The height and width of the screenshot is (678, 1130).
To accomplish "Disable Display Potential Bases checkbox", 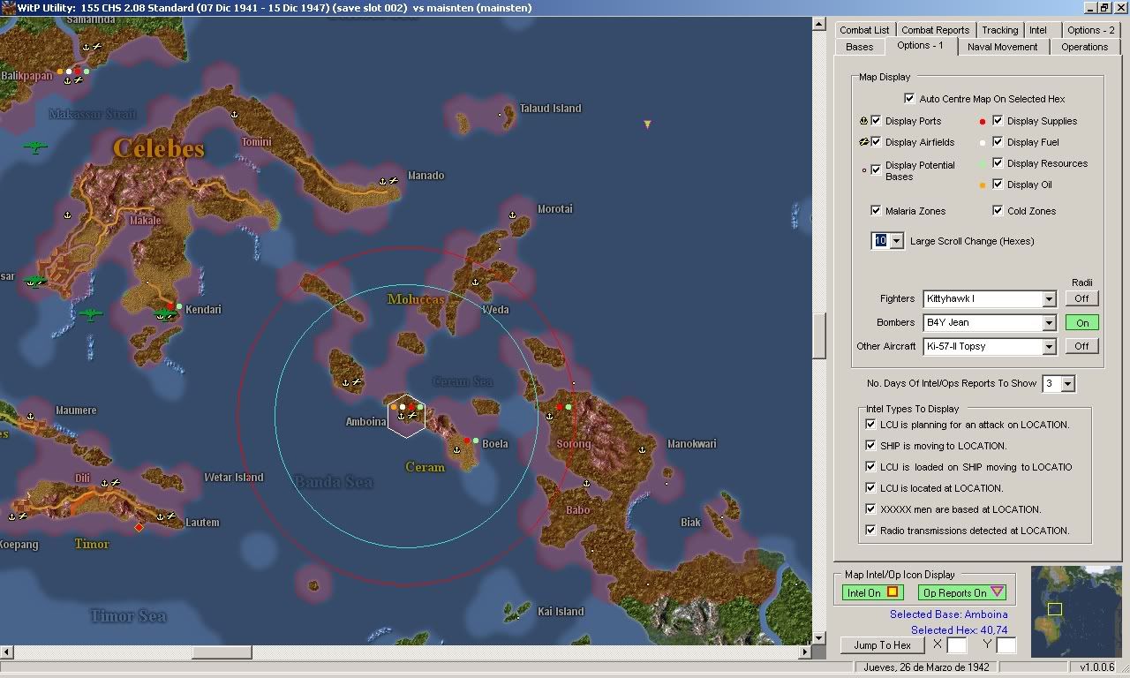I will point(877,169).
